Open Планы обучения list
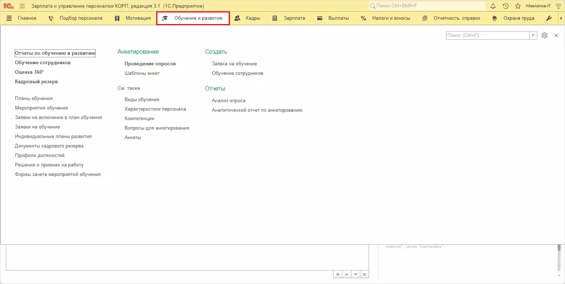This screenshot has height=284, width=565. coord(34,99)
